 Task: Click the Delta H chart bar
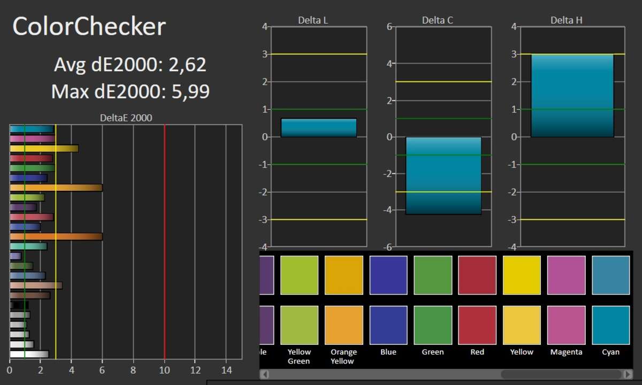coord(572,96)
